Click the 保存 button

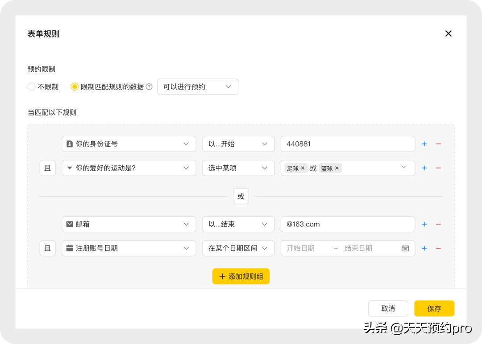tap(434, 308)
